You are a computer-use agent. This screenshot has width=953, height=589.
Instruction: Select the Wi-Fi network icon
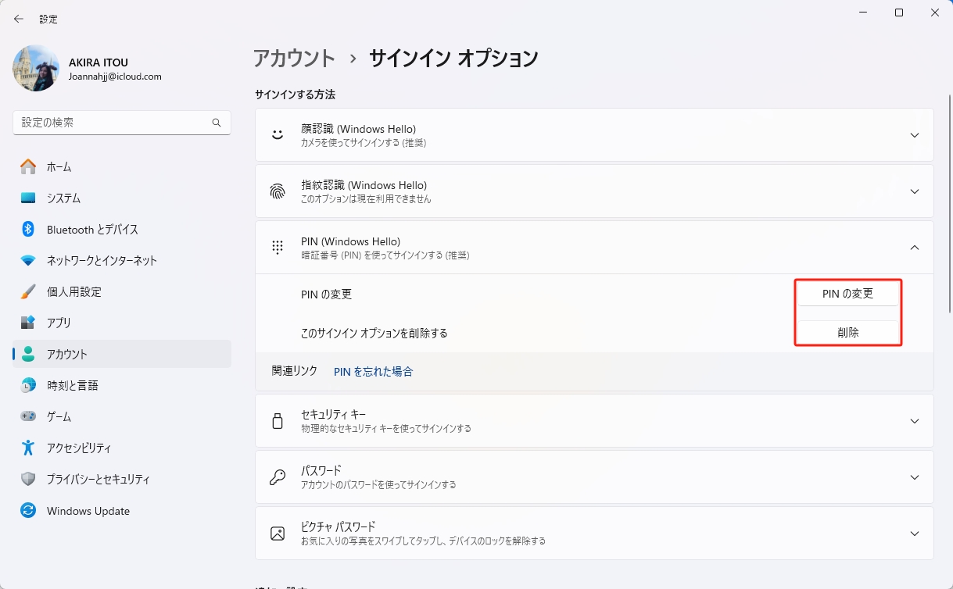[28, 260]
